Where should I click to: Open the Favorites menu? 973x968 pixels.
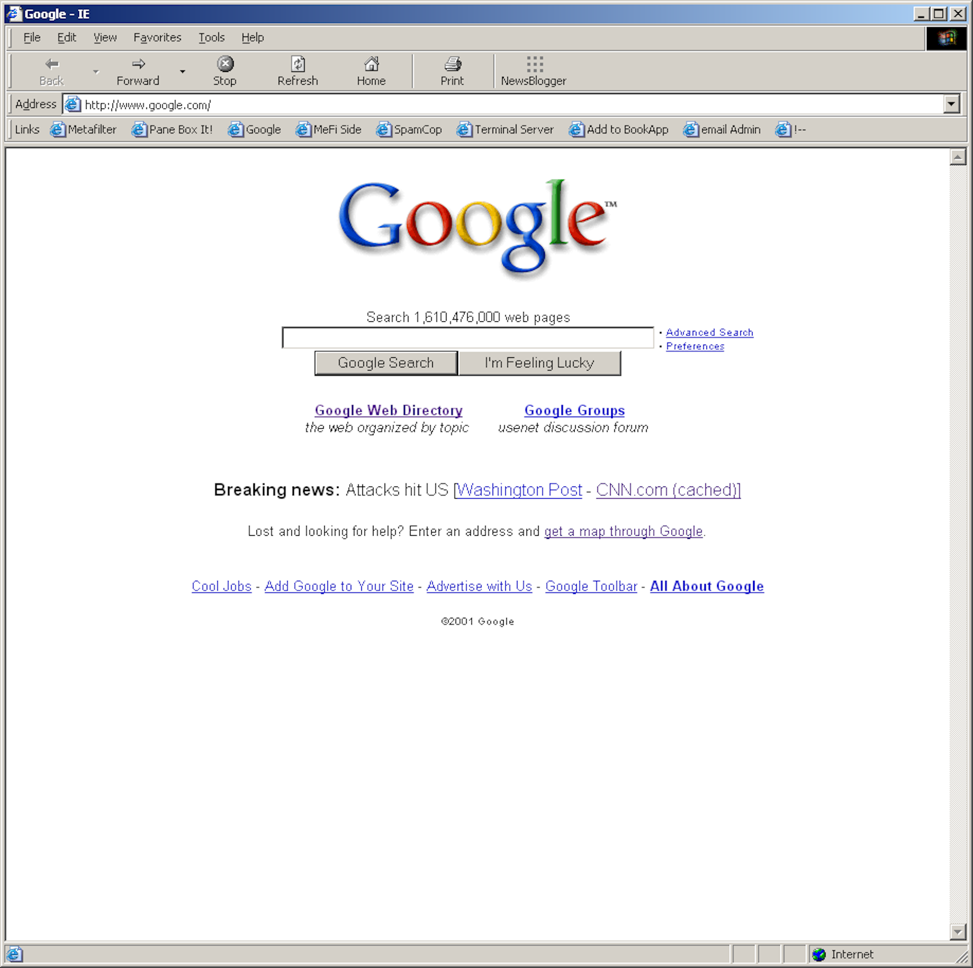[x=157, y=38]
